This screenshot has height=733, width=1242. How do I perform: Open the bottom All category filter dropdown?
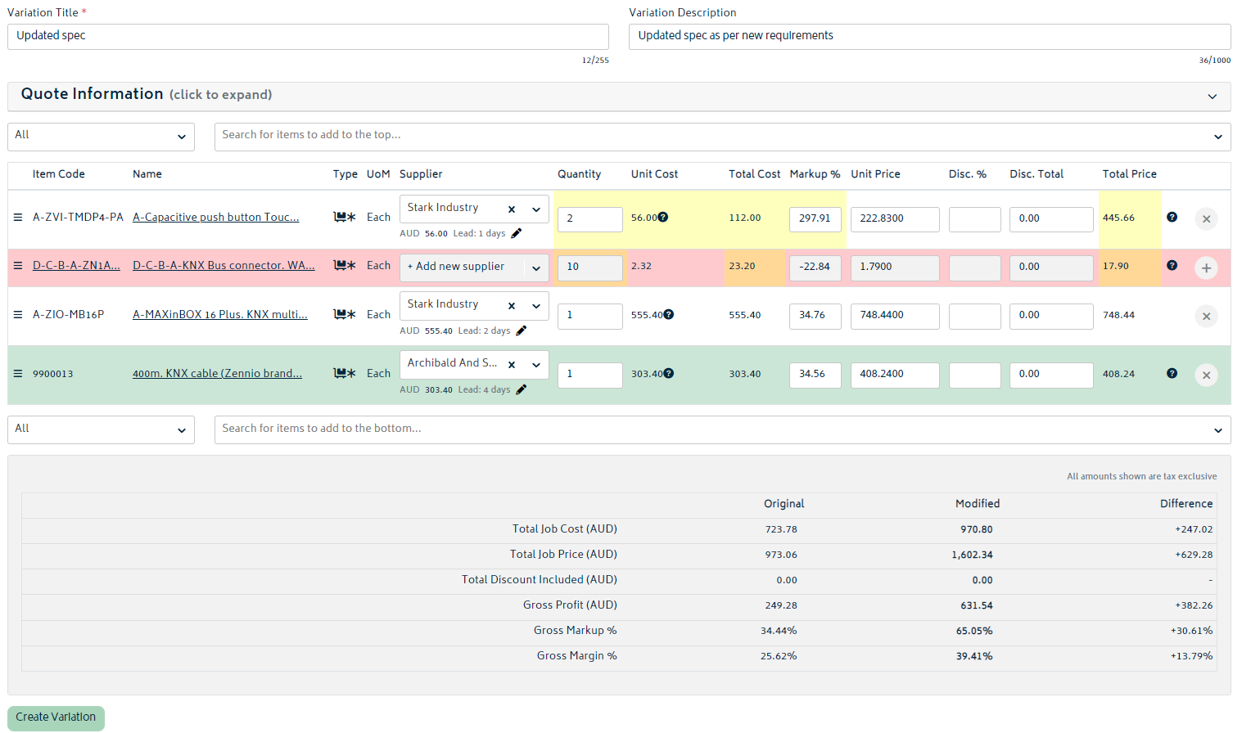coord(101,430)
